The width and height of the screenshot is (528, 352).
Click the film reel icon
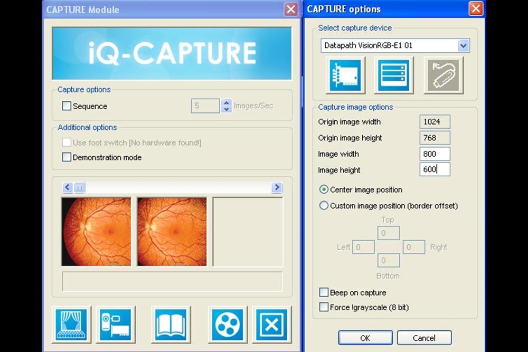tap(228, 325)
